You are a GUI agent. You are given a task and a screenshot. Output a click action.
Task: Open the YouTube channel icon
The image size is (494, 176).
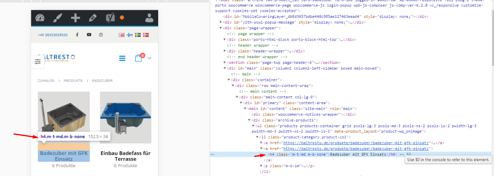pyautogui.click(x=89, y=35)
